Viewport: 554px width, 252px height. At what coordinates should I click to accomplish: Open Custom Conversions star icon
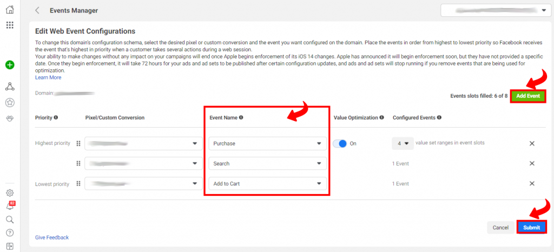(10, 103)
